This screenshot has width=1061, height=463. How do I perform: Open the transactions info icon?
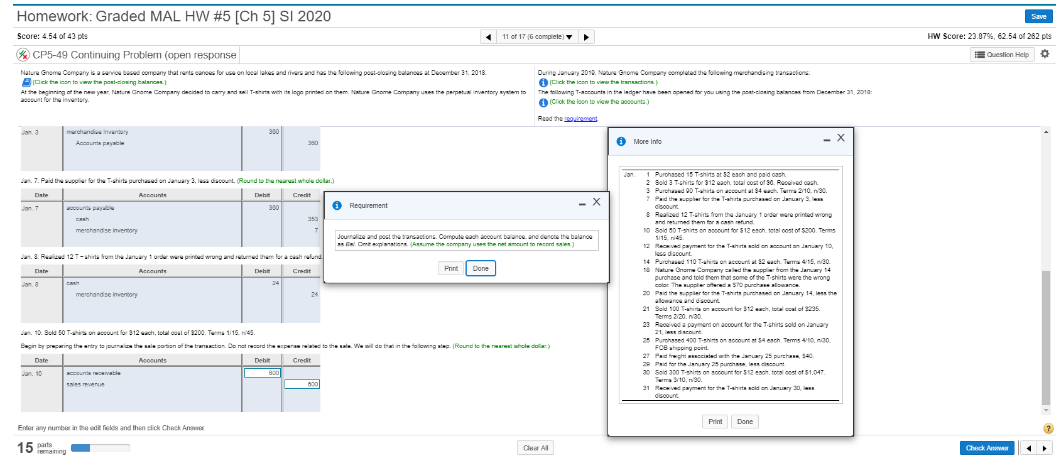point(543,82)
